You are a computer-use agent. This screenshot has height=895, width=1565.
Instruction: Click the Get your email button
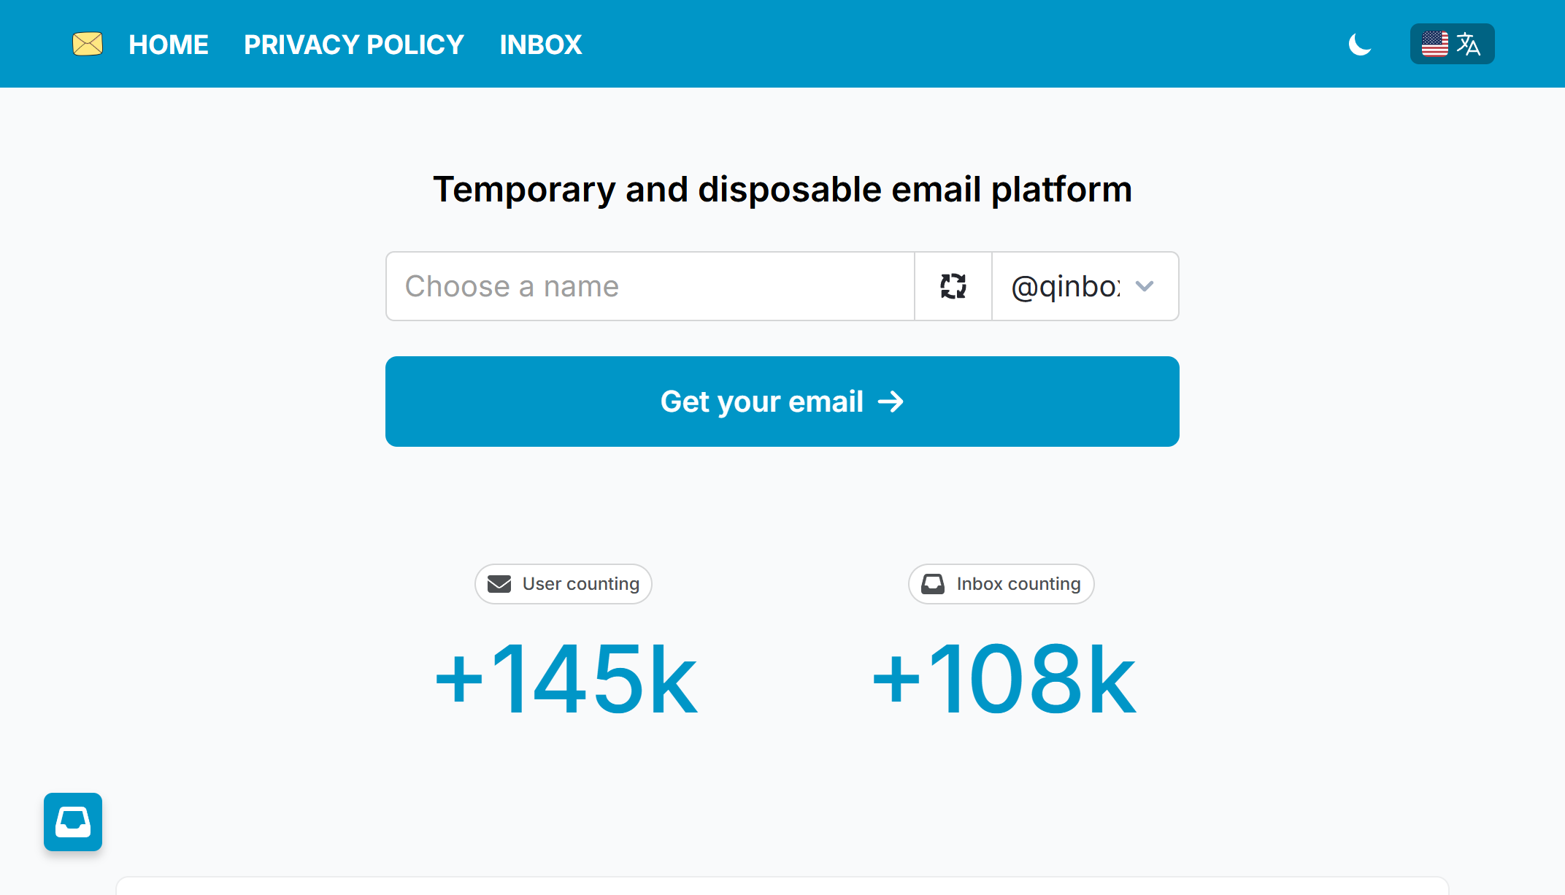(782, 402)
